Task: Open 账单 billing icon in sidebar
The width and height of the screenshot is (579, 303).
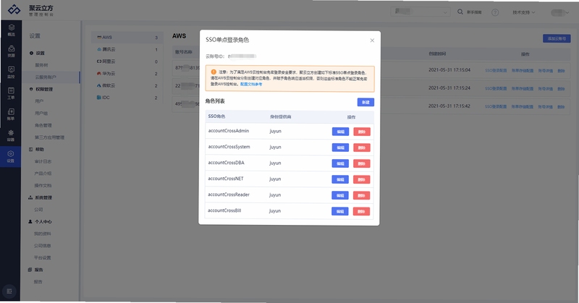Action: (11, 114)
